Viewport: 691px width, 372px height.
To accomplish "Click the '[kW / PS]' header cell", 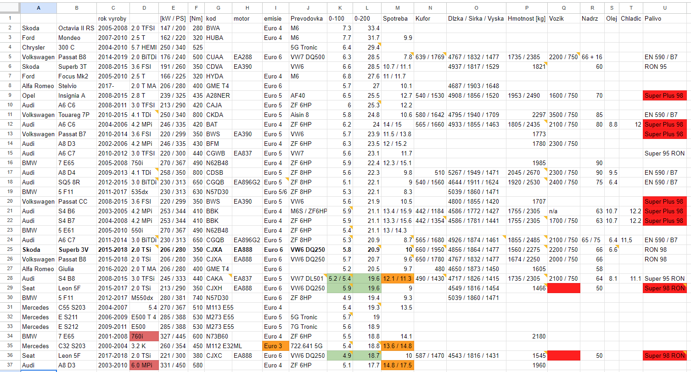I will 174,18.
